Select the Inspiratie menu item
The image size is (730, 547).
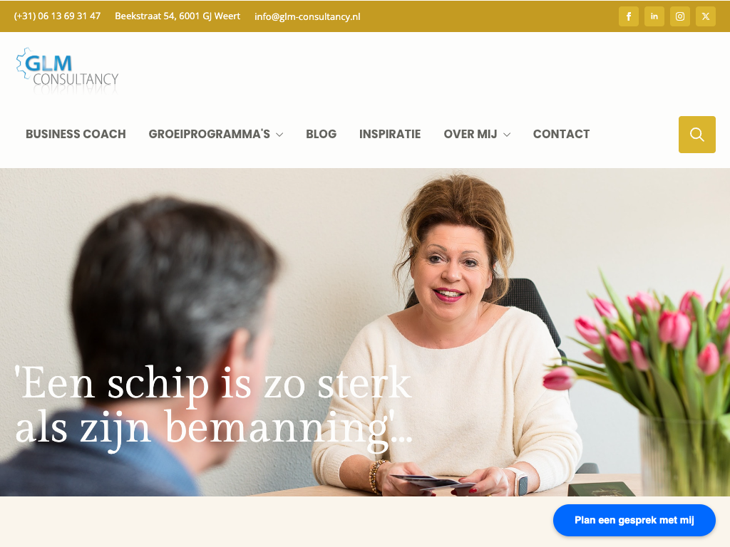click(390, 134)
